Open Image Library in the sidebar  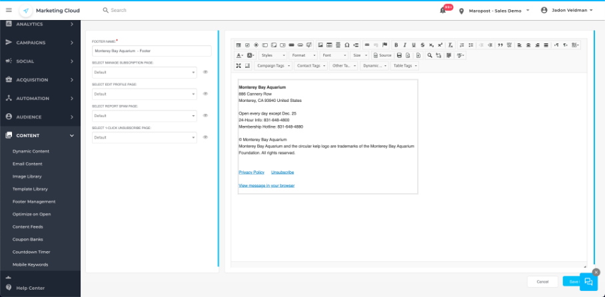click(27, 176)
